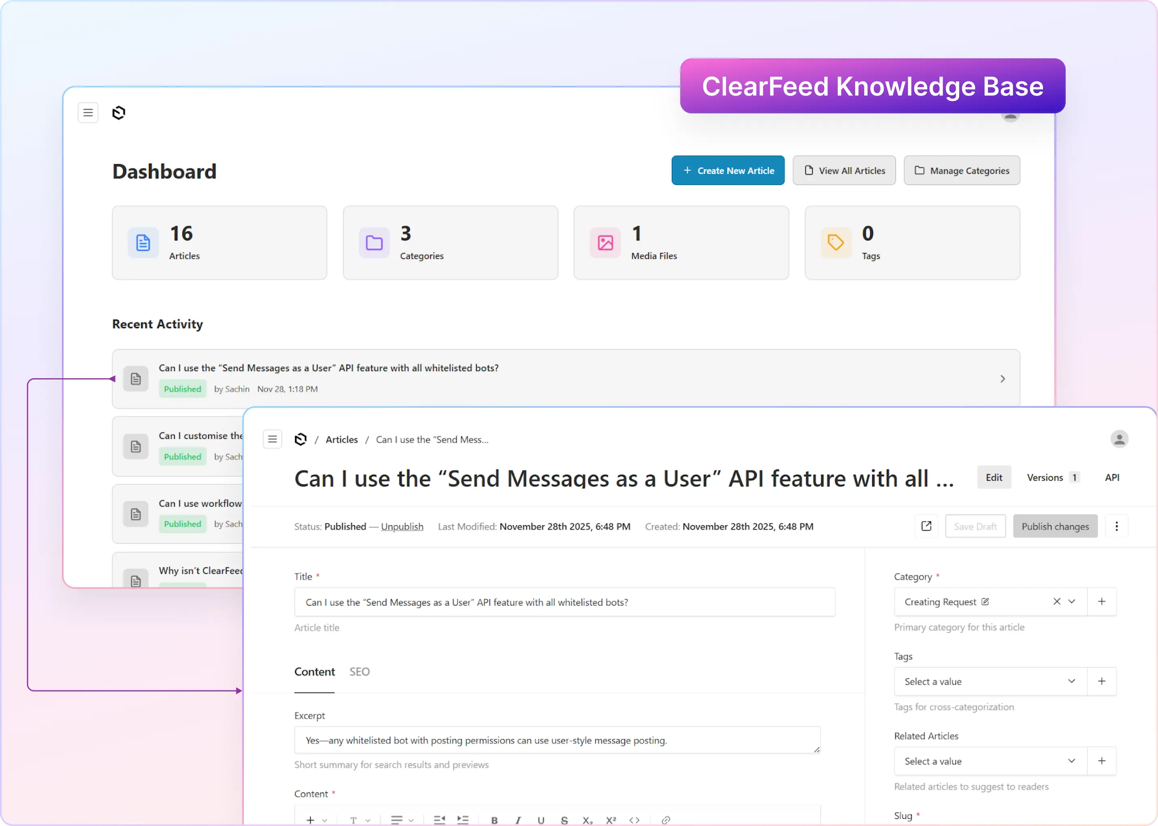Insert a hyperlink from the editor toolbar
Image resolution: width=1158 pixels, height=826 pixels.
pos(665,820)
